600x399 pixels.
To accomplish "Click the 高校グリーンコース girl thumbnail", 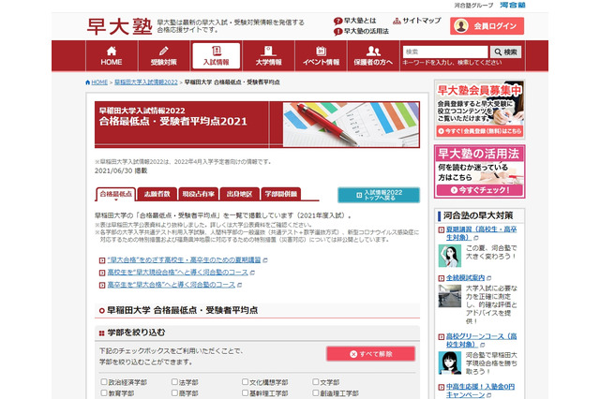I will 450,362.
